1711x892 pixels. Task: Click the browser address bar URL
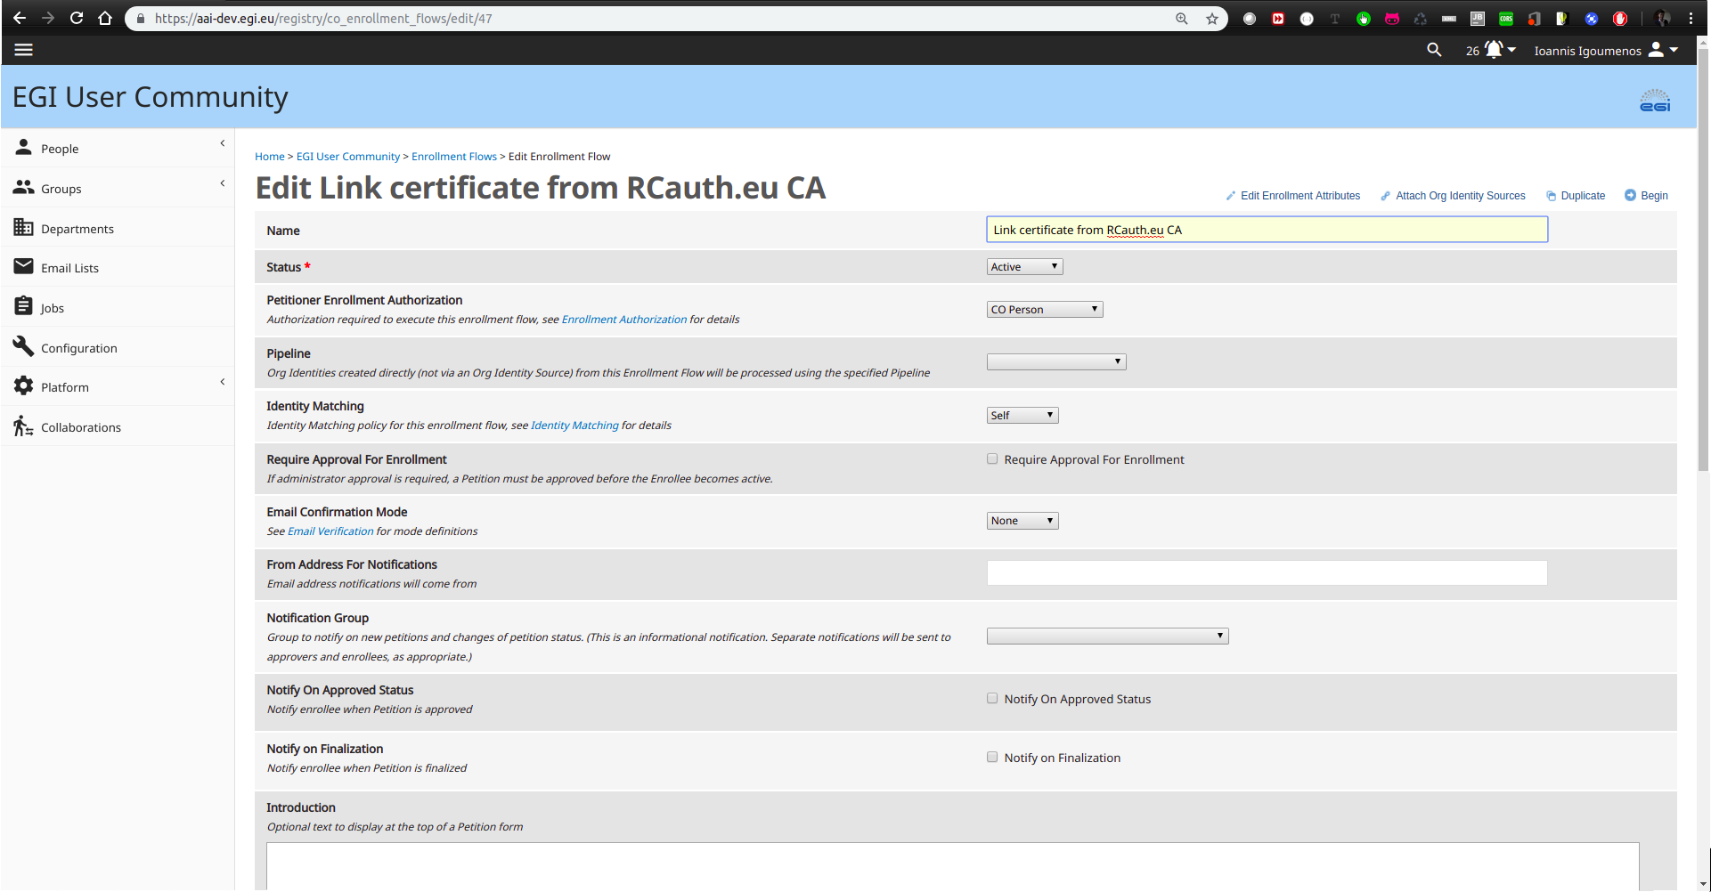[x=323, y=19]
